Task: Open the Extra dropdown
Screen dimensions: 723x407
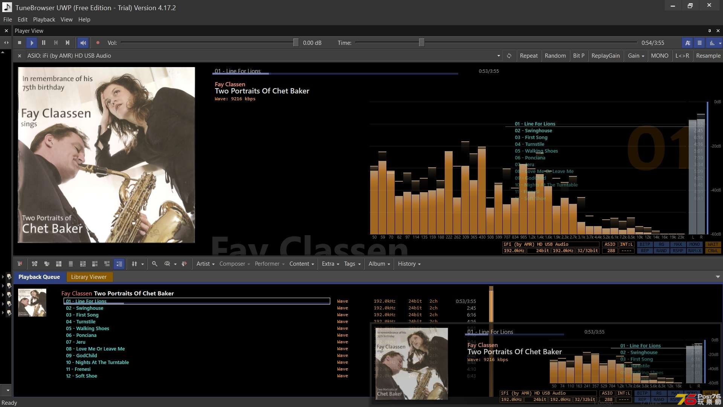Action: click(330, 264)
